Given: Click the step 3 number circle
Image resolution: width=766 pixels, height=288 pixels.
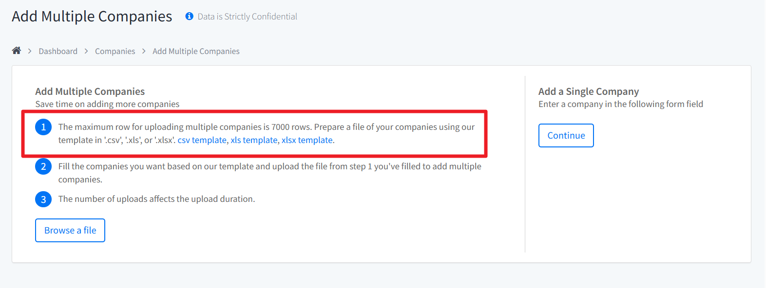Looking at the screenshot, I should (43, 199).
